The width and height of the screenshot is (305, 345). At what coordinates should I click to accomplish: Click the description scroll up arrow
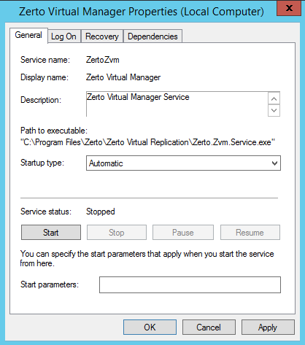[274, 98]
